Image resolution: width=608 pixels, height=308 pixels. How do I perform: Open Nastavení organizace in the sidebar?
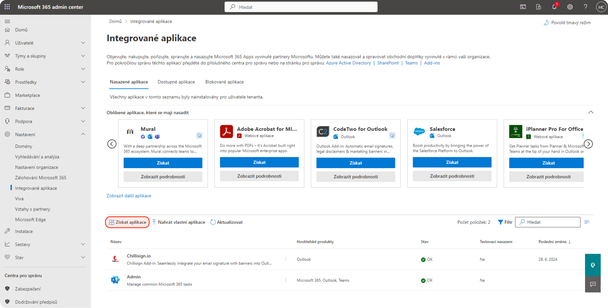click(x=37, y=167)
